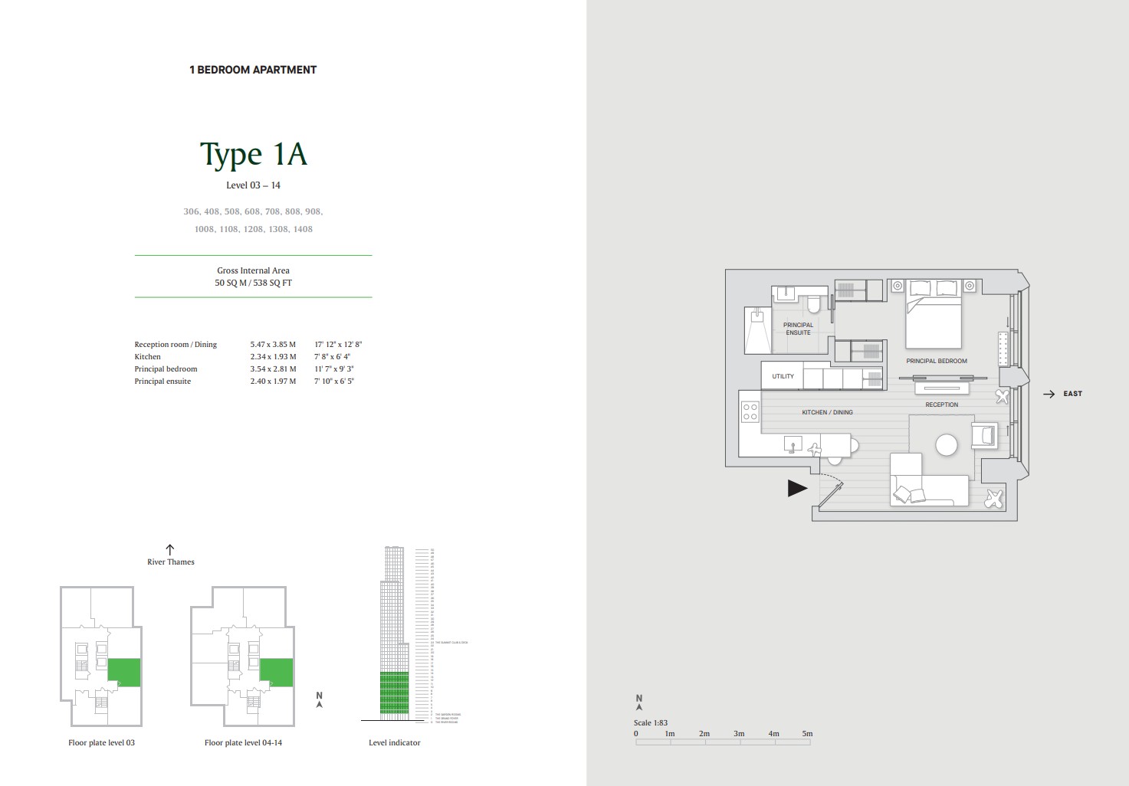1129x786 pixels.
Task: Select the round coffee table in reception
Action: tap(947, 445)
